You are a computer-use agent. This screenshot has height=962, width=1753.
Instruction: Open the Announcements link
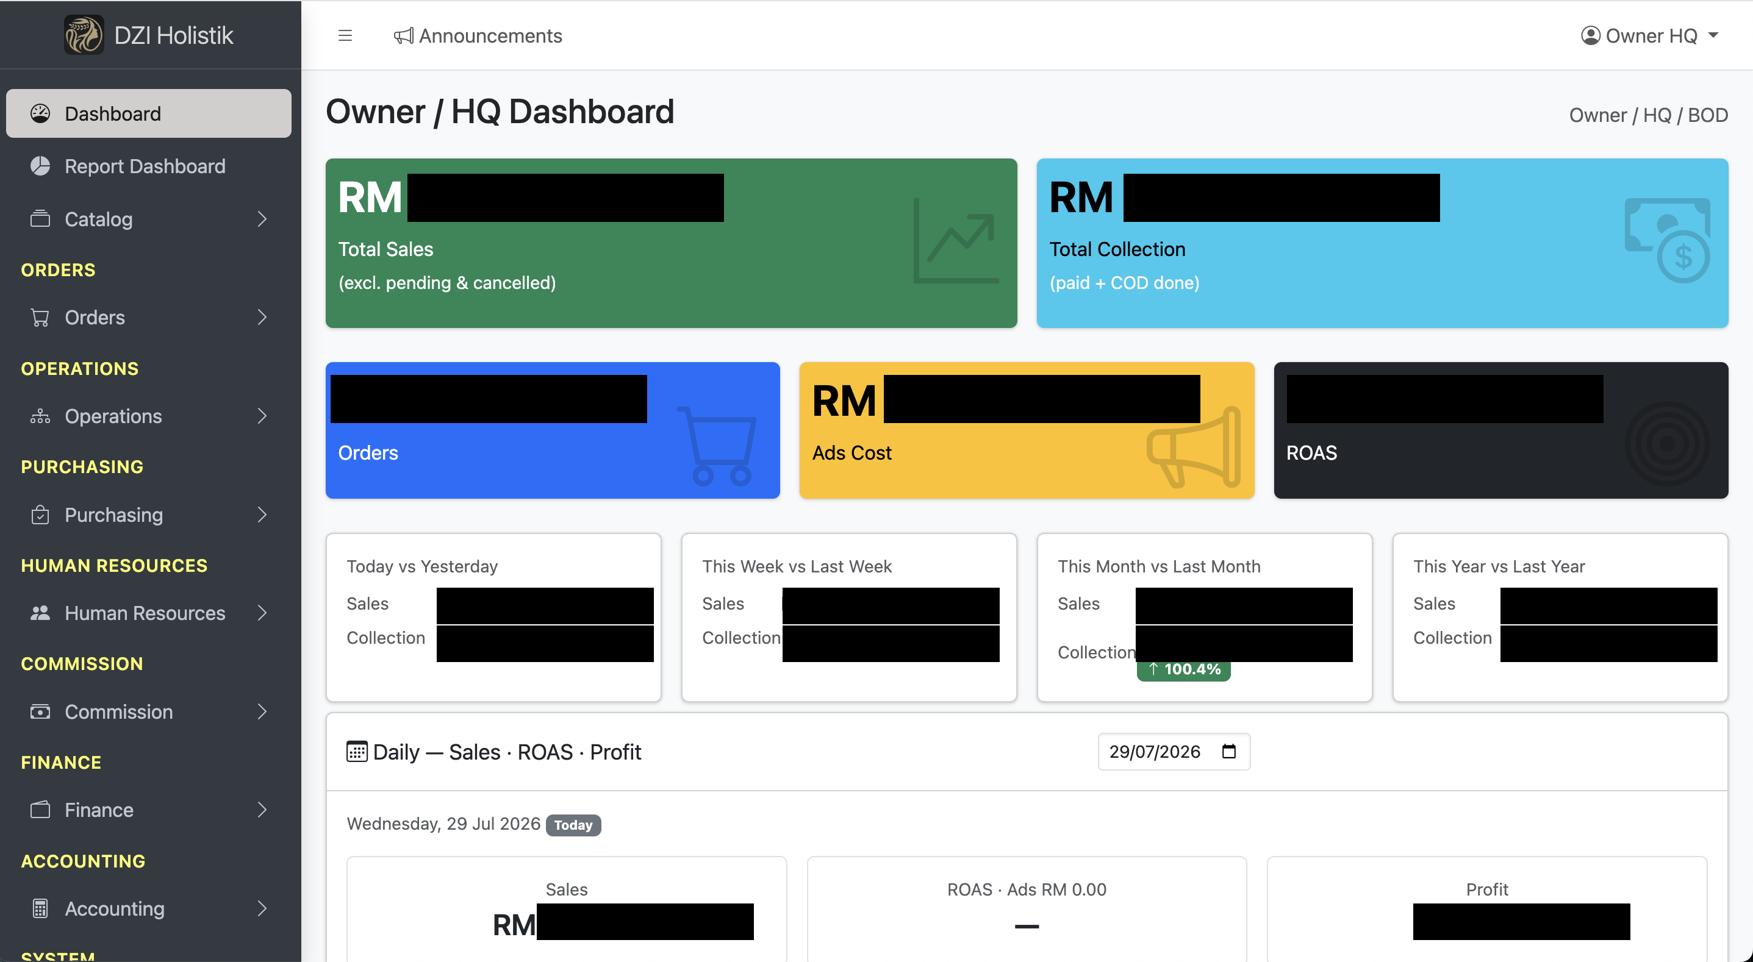tap(478, 36)
